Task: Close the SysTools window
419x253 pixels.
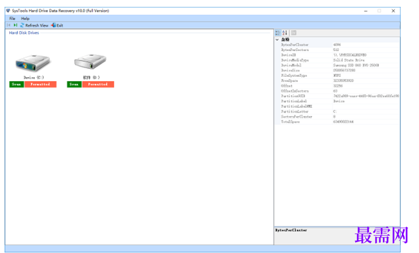Action: pos(393,11)
